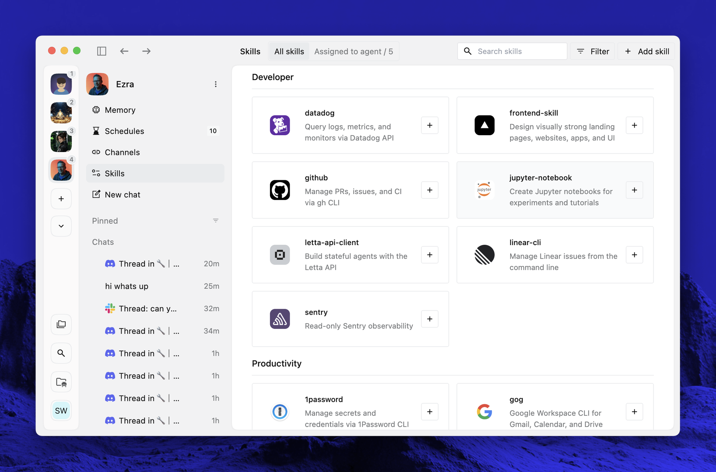Image resolution: width=716 pixels, height=472 pixels.
Task: Click the linear-cli striped circle logo
Action: pos(484,255)
